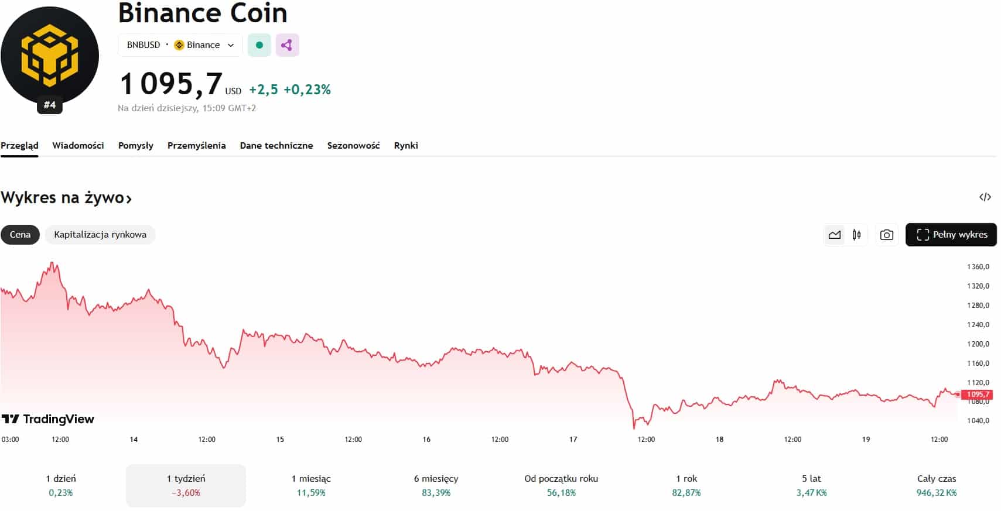Image resolution: width=1001 pixels, height=511 pixels.
Task: Click the green market status dot icon
Action: point(259,45)
